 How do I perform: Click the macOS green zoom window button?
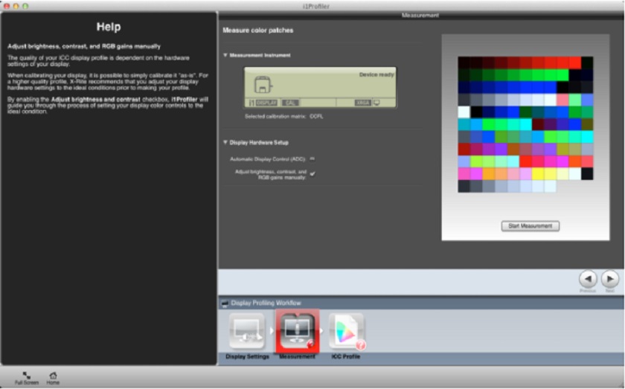coord(25,5)
